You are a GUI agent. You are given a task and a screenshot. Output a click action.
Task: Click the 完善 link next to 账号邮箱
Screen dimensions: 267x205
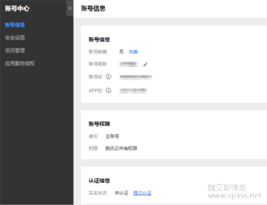[x=133, y=52]
